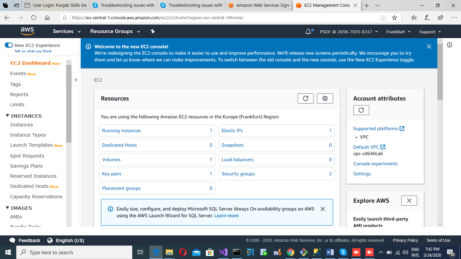Open the English (US) language selector
Screen dimensions: 461x259
[66, 240]
